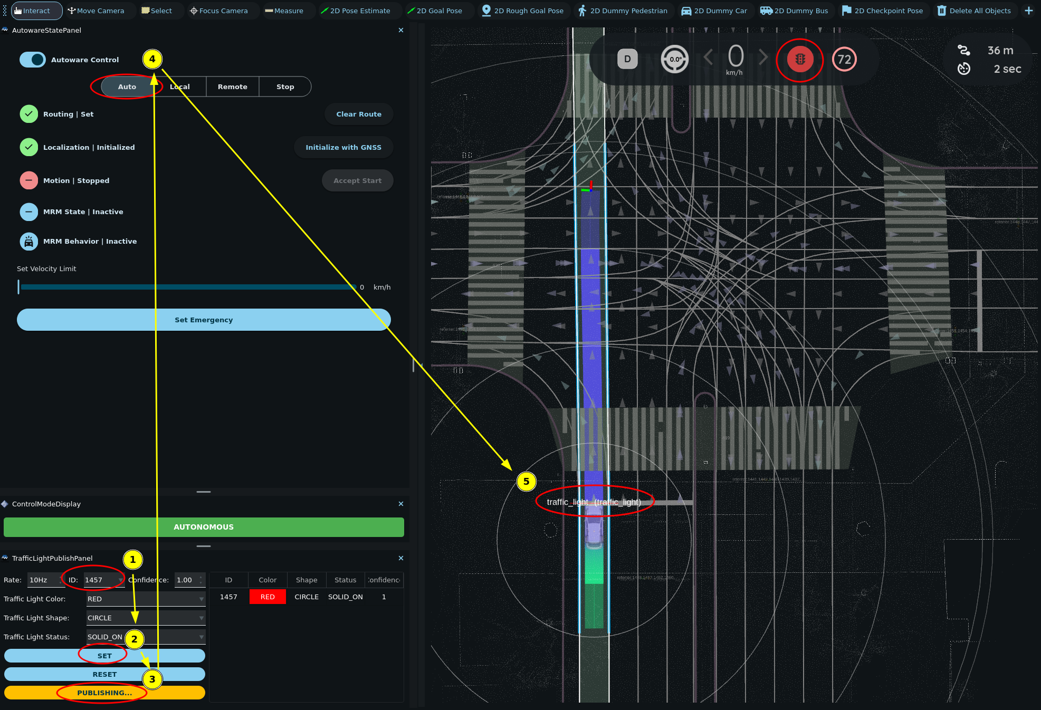Select the 2D Dummy Car tool

tap(714, 11)
